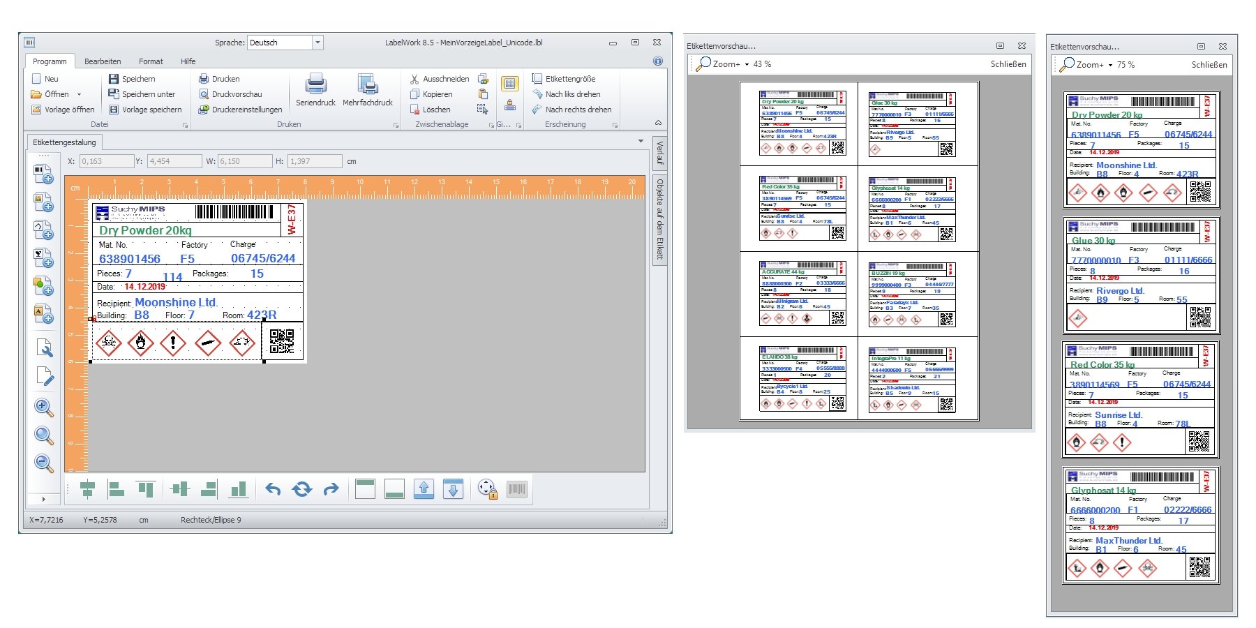Click the add text object tool in left toolbar
Screen dimensions: 1256x628
click(x=43, y=314)
